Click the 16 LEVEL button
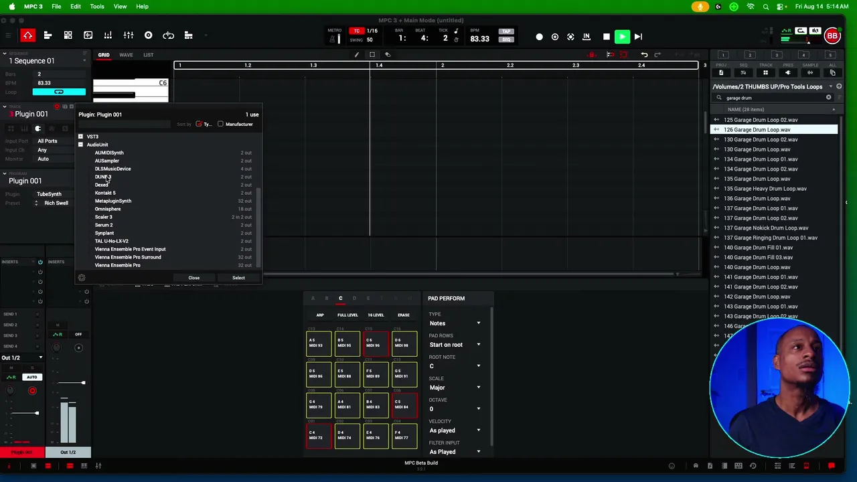Image resolution: width=857 pixels, height=482 pixels. 376,315
